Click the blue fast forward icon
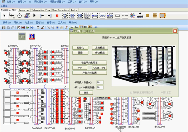This screenshot has height=132, width=188. coord(32,28)
